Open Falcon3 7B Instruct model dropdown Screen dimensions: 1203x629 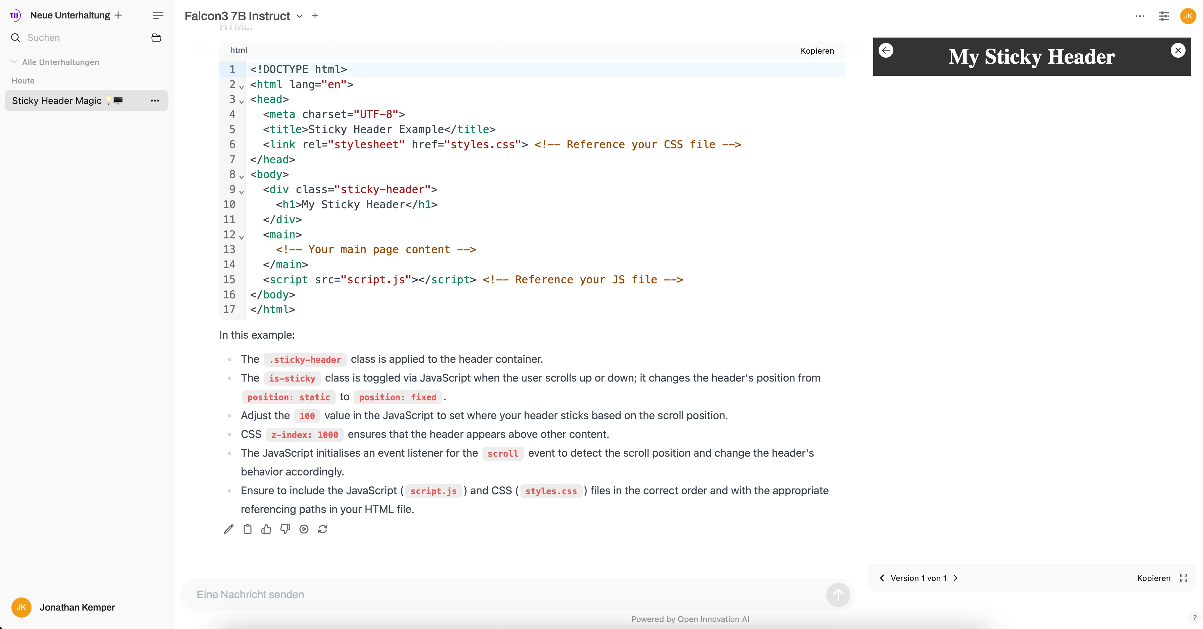coord(244,16)
